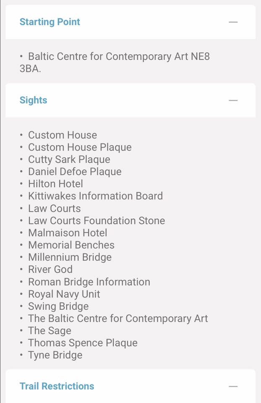261x403 pixels.
Task: Select the Custom House Plaque entry
Action: [80, 147]
